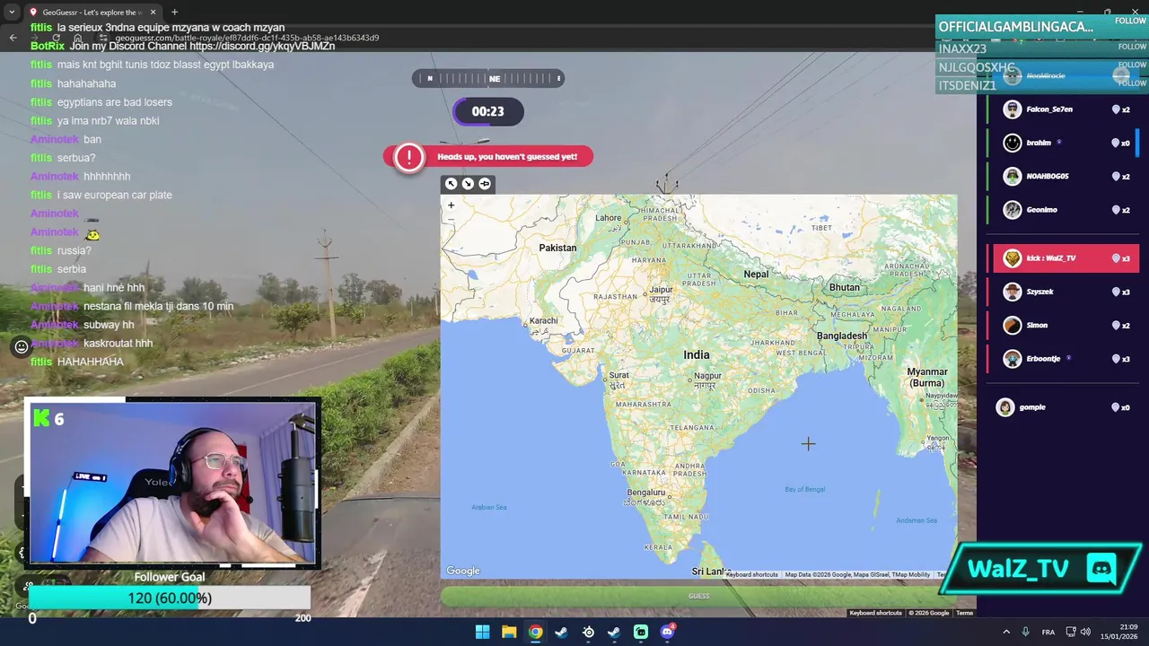The image size is (1149, 646).
Task: Click the Bangladesh label on map
Action: pyautogui.click(x=841, y=336)
